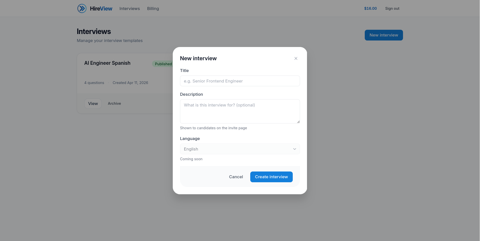Click the Create interview button
480x241 pixels.
pyautogui.click(x=271, y=177)
